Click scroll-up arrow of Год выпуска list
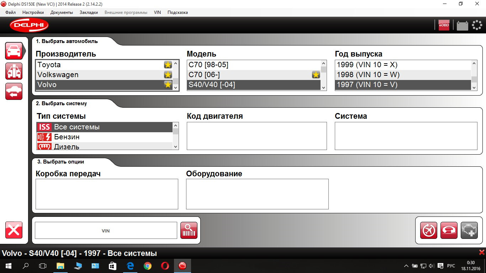Image resolution: width=486 pixels, height=273 pixels. click(474, 63)
